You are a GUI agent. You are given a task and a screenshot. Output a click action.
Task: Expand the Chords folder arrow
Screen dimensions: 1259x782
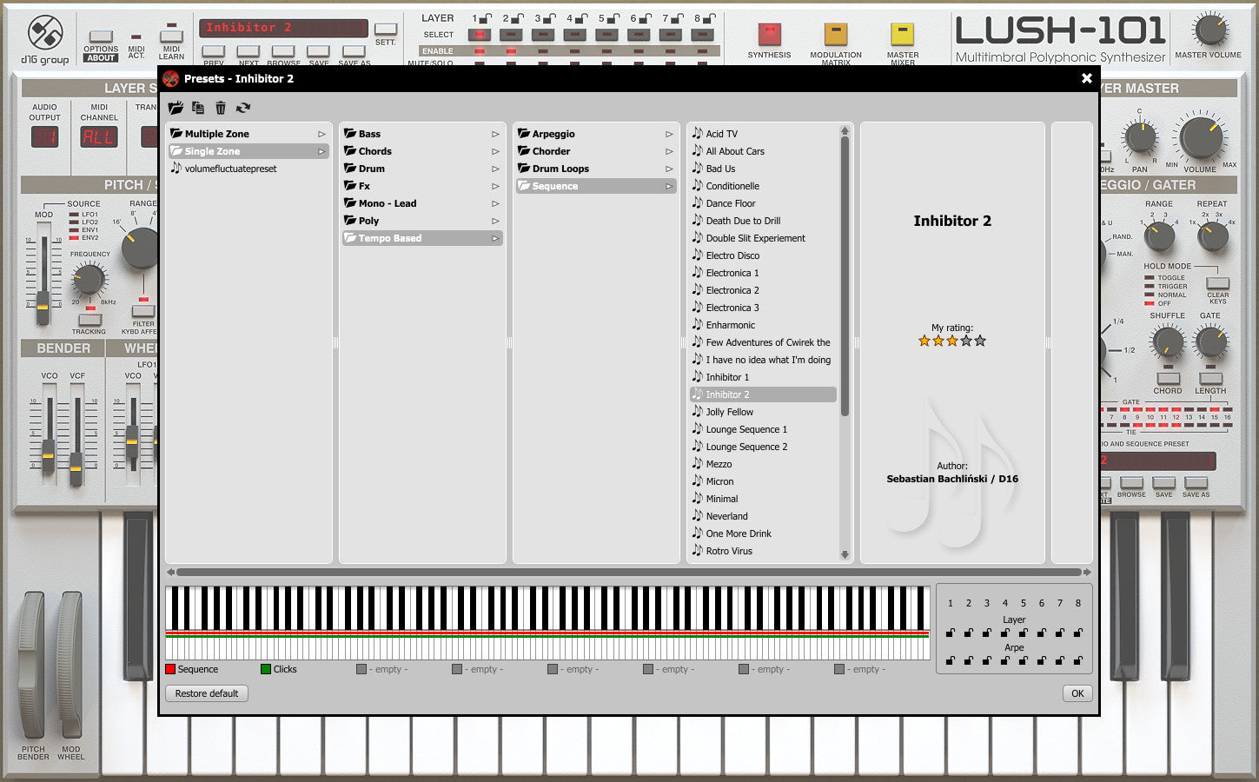click(495, 151)
